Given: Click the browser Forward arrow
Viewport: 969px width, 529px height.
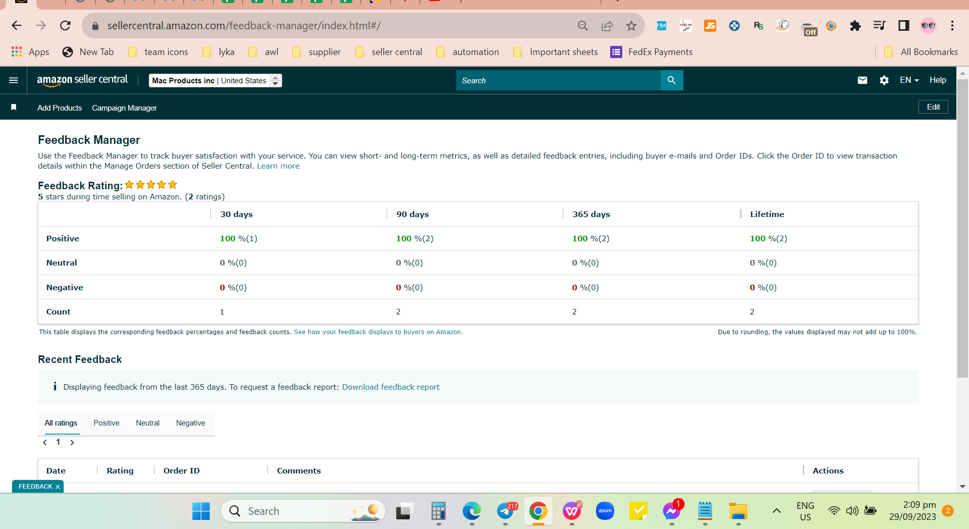Looking at the screenshot, I should point(41,25).
